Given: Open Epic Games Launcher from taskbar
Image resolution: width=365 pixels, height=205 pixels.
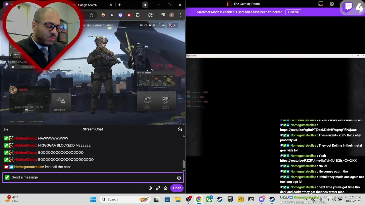Looking at the screenshot, I should 230,199.
